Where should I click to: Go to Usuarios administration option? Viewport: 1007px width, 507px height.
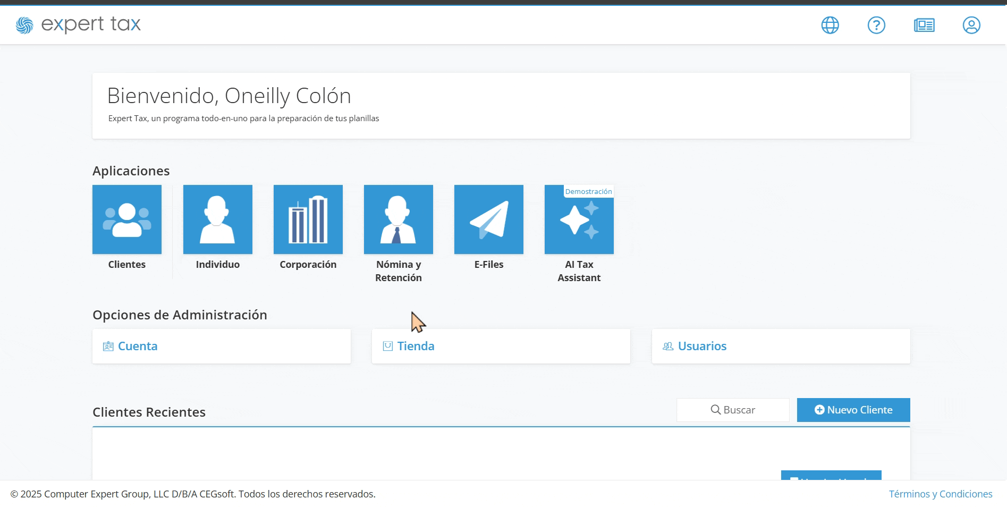click(781, 346)
